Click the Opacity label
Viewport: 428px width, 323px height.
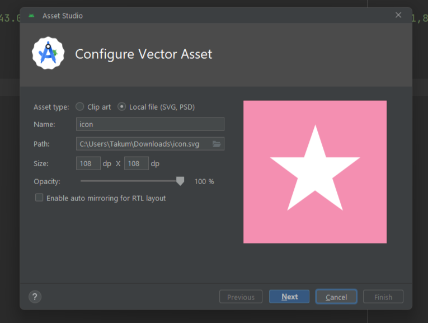pyautogui.click(x=46, y=181)
